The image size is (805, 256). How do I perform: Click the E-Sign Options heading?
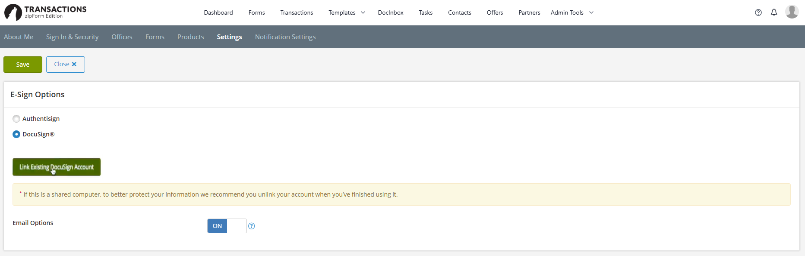click(x=38, y=95)
